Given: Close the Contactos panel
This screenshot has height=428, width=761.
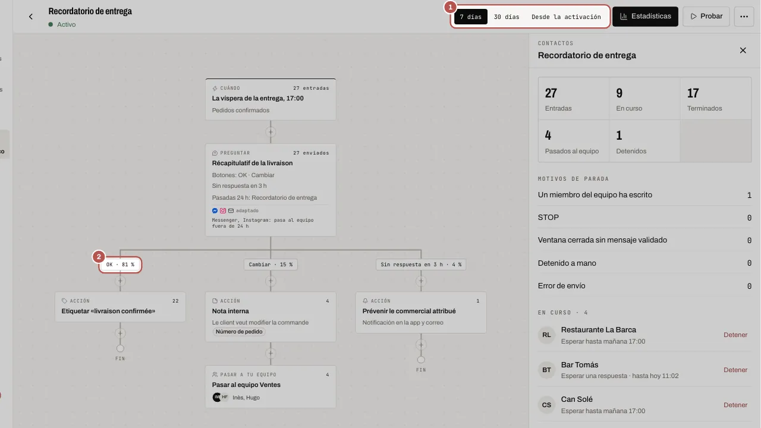Looking at the screenshot, I should click(x=743, y=51).
